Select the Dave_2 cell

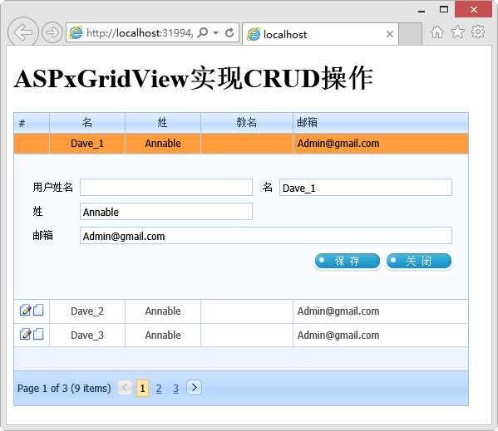[87, 311]
